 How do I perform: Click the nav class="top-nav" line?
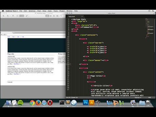pos(93,43)
